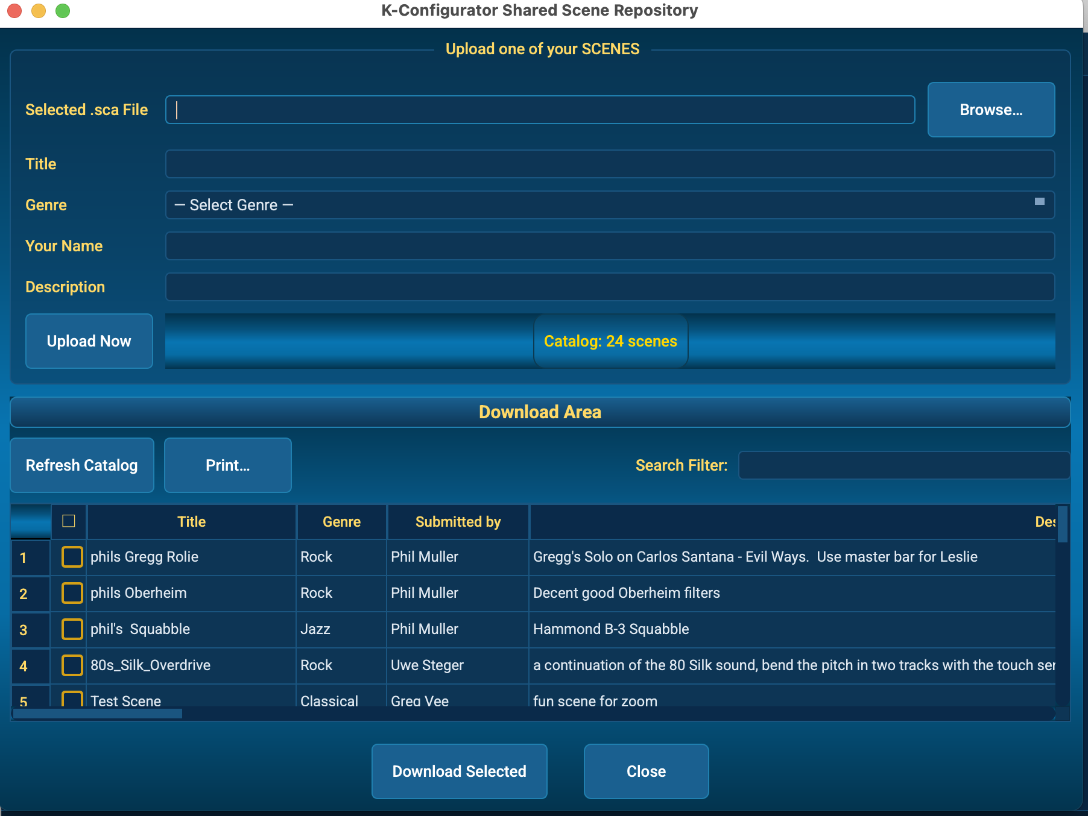Click the Search Filter input field
This screenshot has height=816, width=1088.
click(x=903, y=465)
